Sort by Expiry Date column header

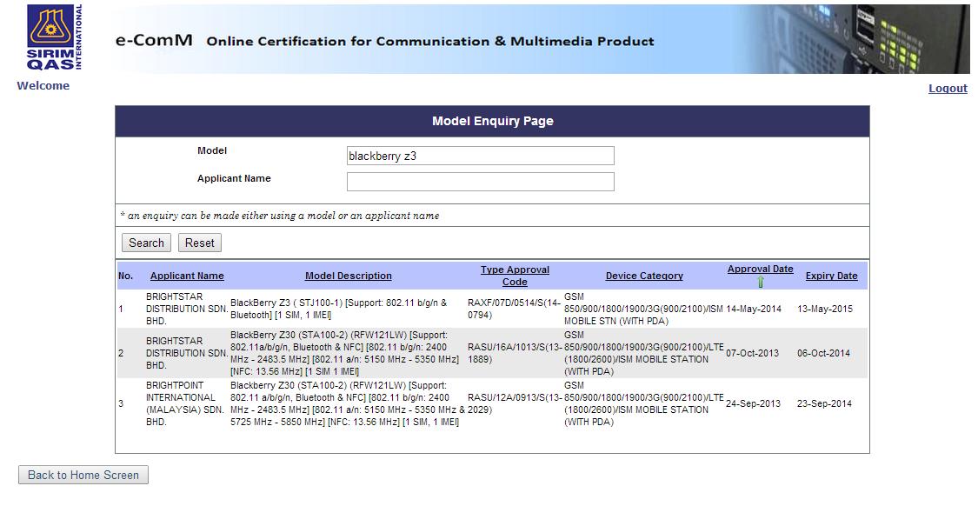pos(831,276)
